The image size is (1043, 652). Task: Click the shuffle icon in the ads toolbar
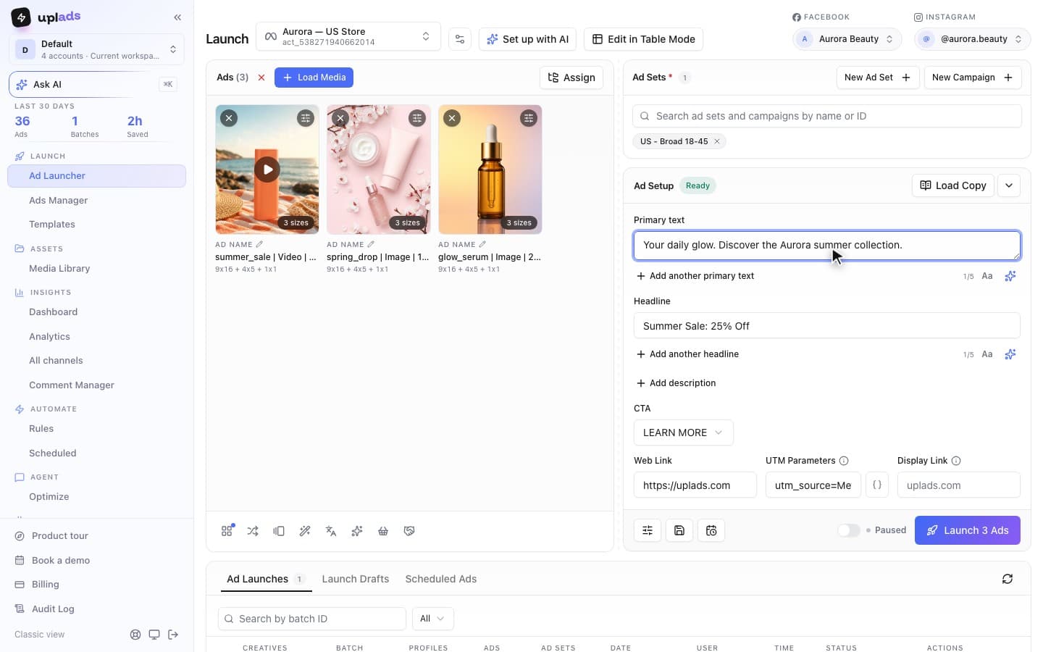pos(253,531)
